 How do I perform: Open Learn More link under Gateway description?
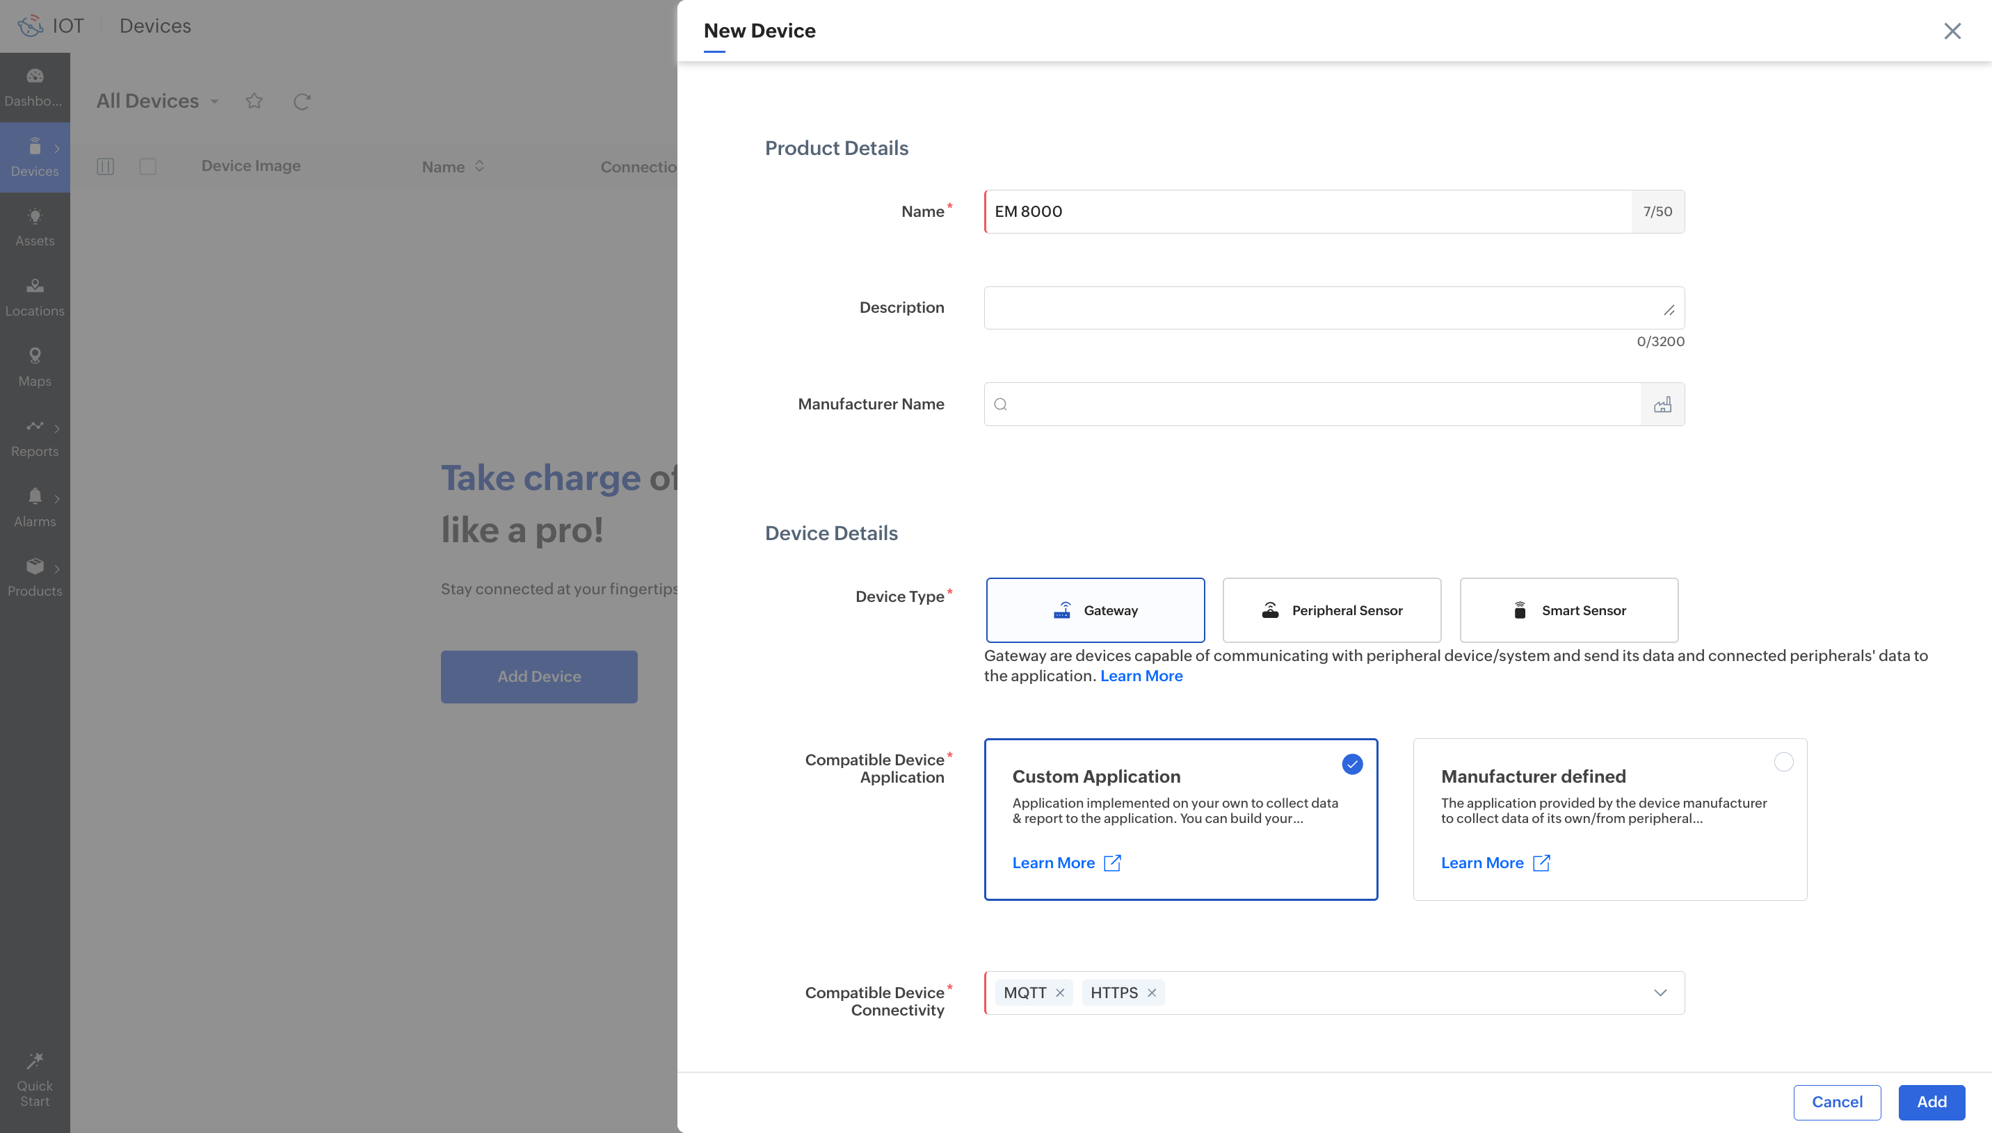1141,676
